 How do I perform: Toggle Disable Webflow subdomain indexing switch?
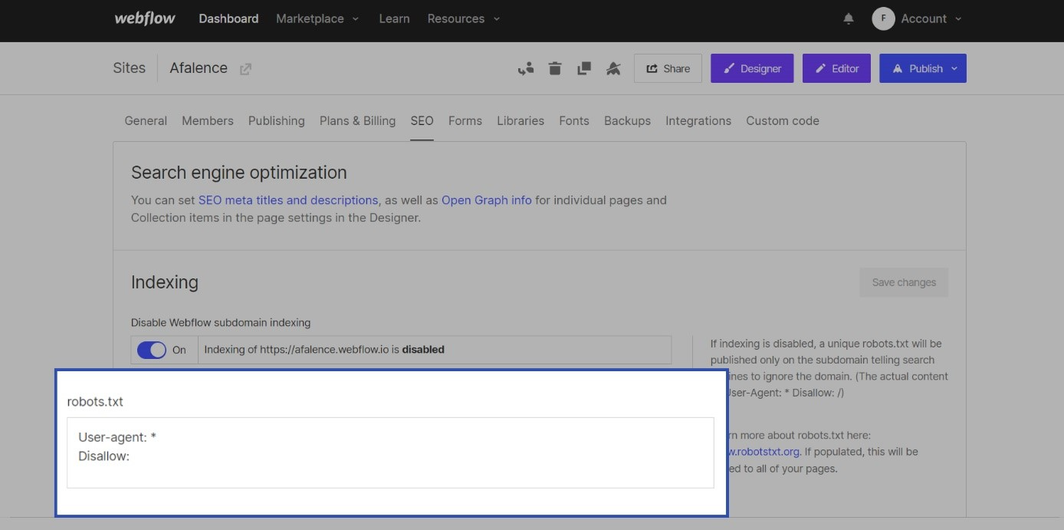[152, 350]
